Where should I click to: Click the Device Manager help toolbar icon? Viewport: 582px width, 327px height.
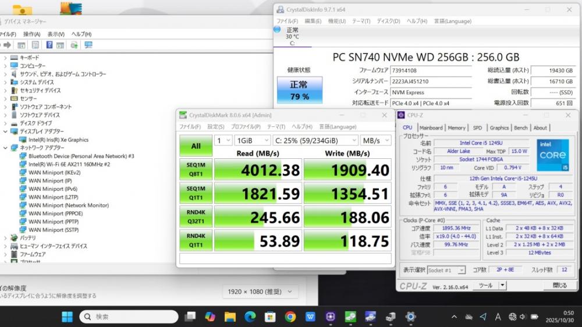tap(49, 45)
